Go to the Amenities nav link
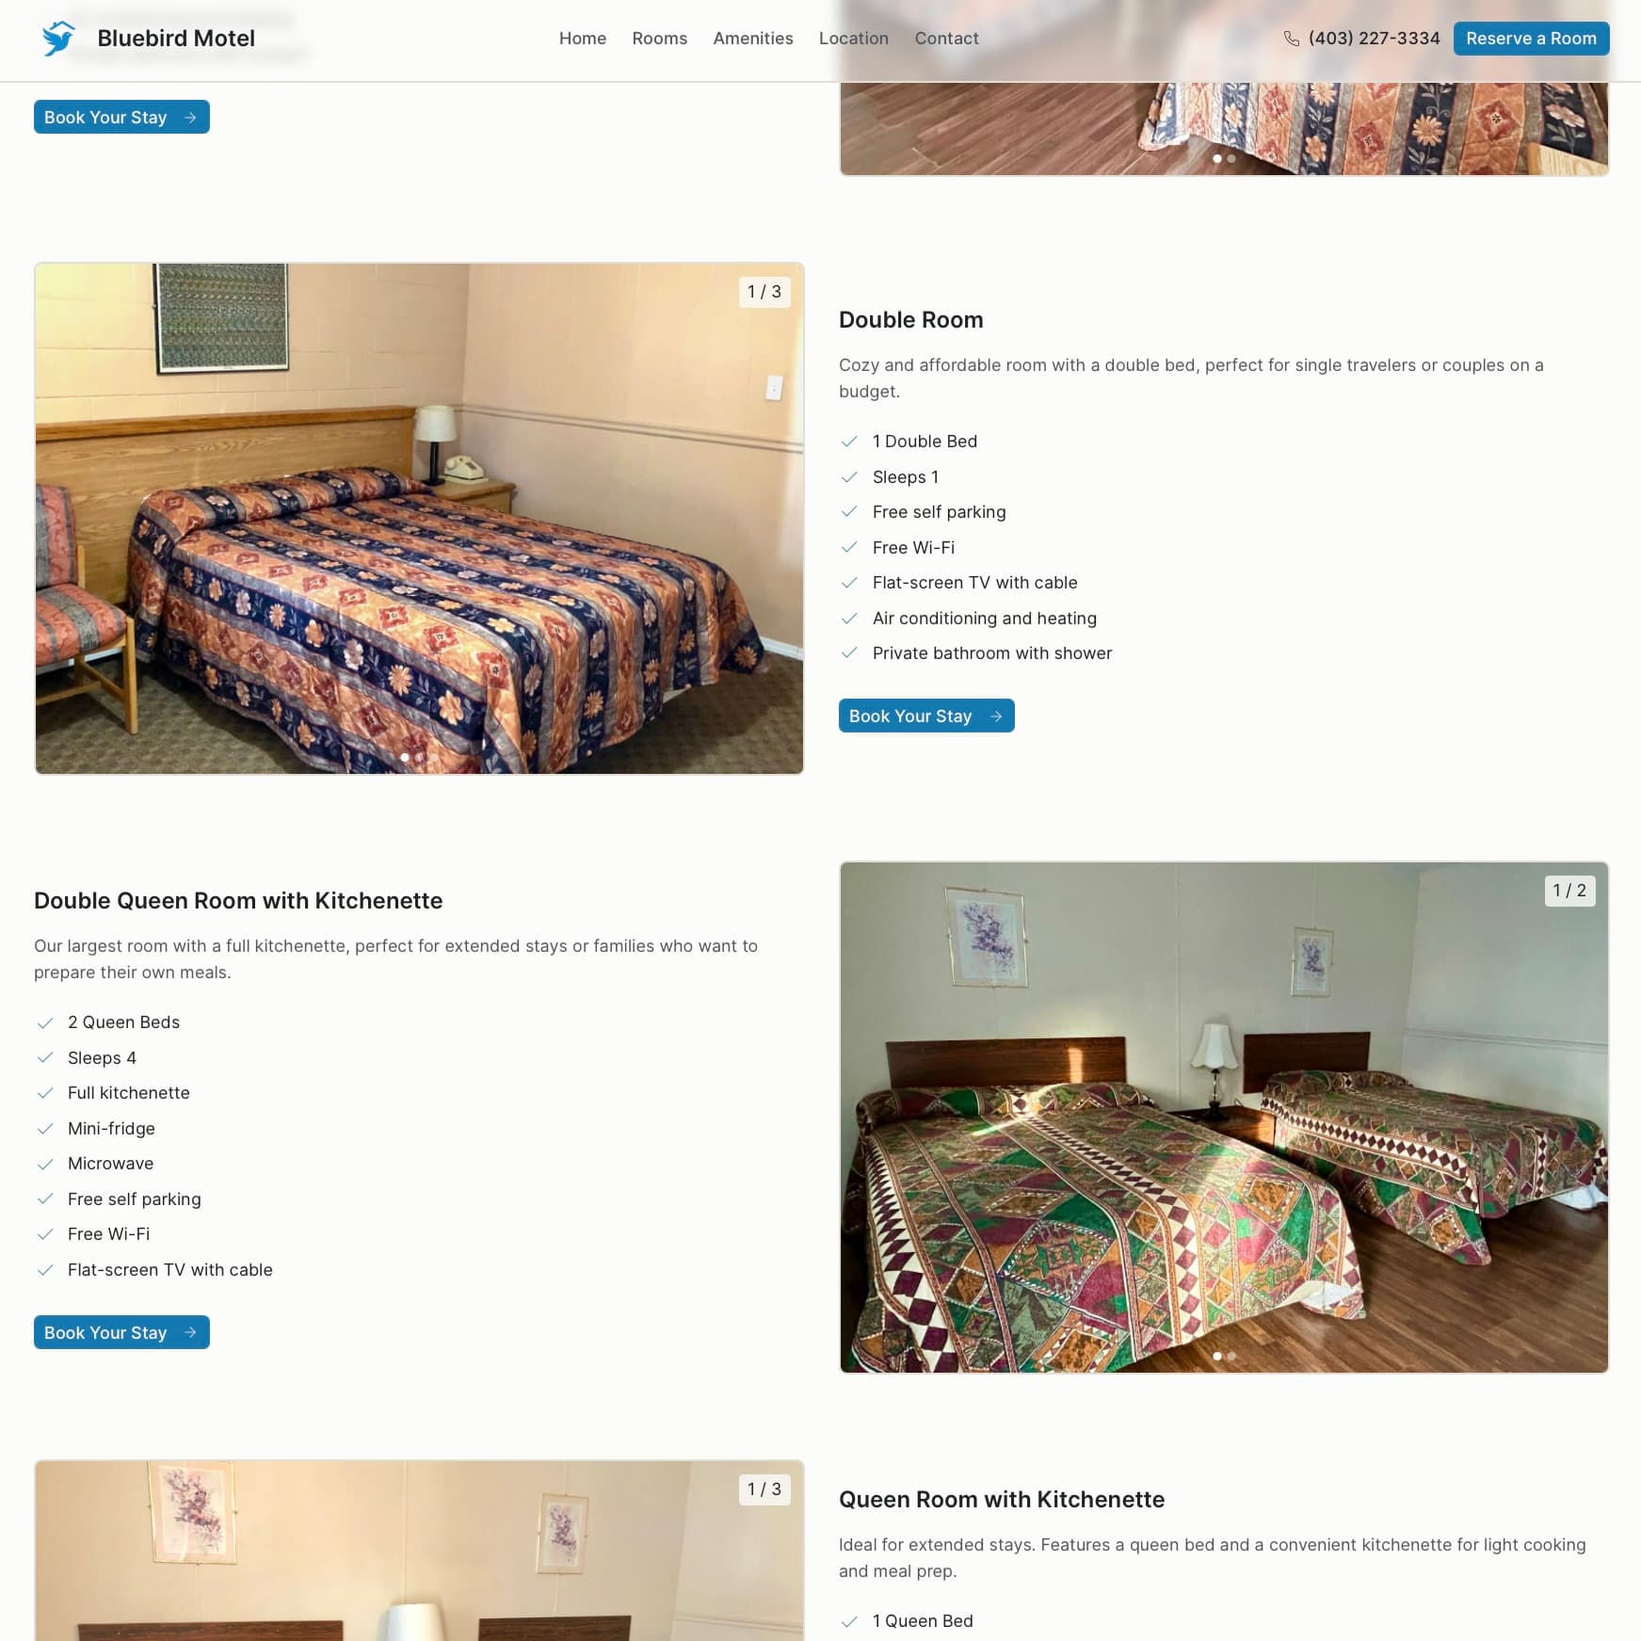The image size is (1641, 1641). (753, 39)
